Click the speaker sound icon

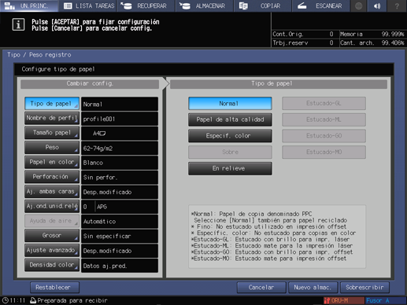click(x=377, y=6)
